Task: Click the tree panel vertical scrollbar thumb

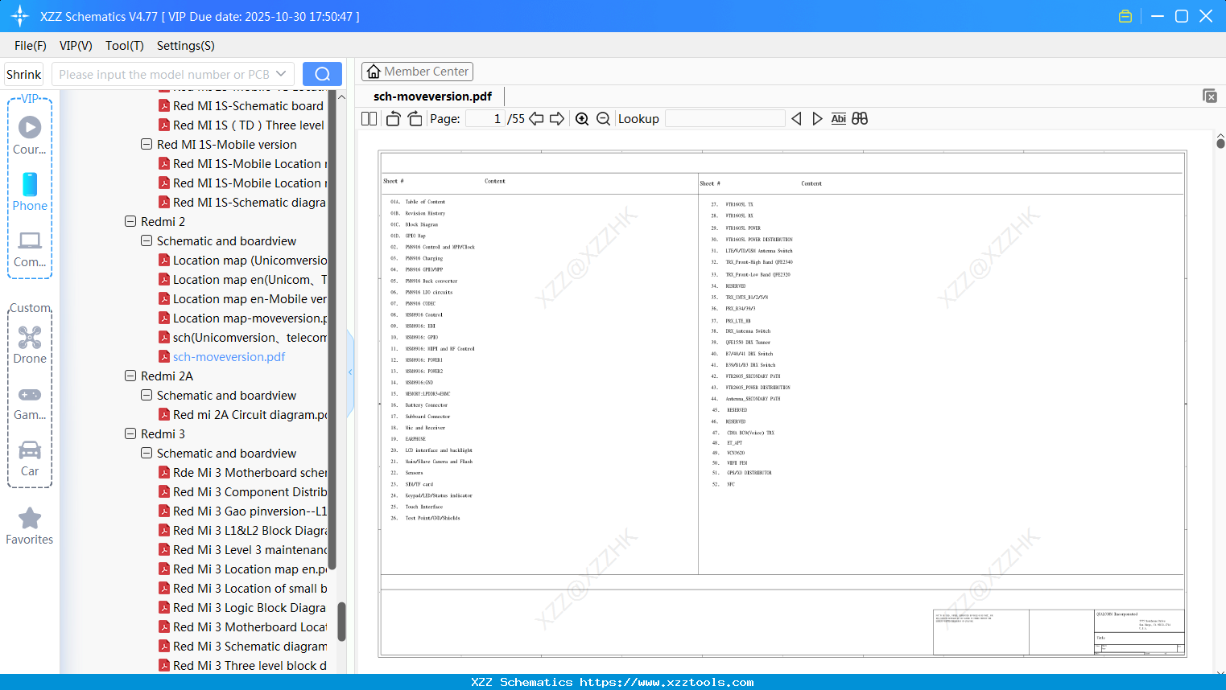Action: 341,622
